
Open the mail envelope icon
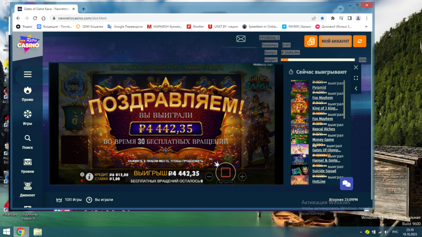tap(241, 39)
